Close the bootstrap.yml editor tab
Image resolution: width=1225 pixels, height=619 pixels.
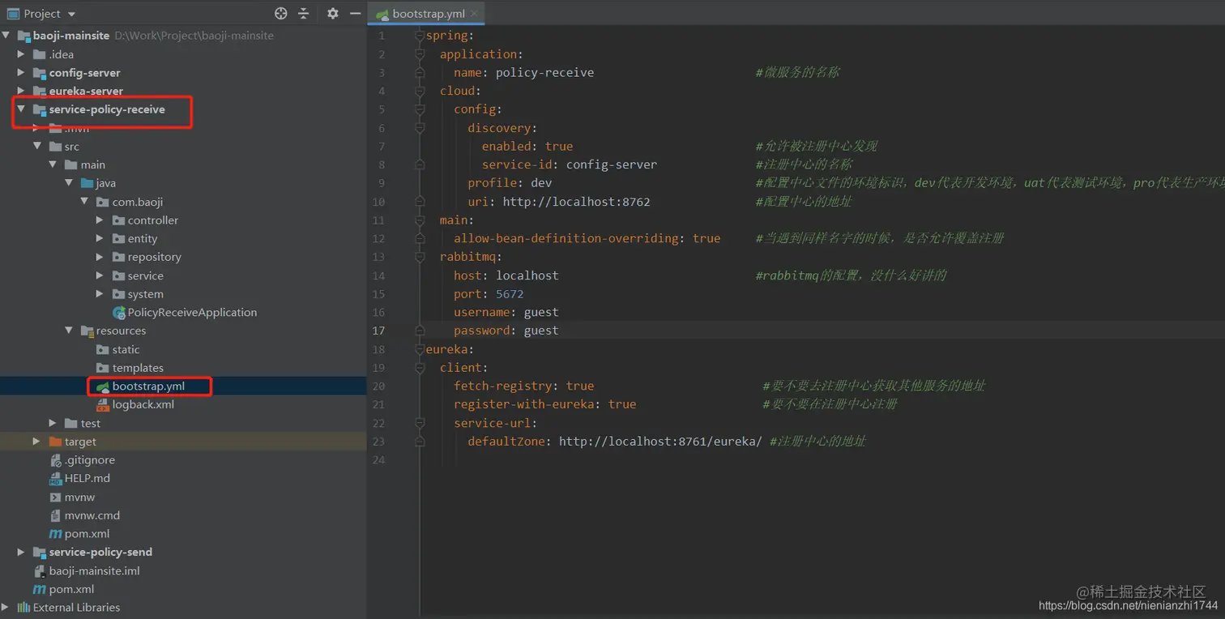click(474, 14)
